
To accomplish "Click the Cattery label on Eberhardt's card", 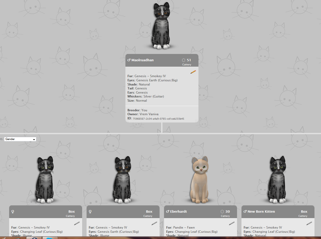I will coord(225,216).
